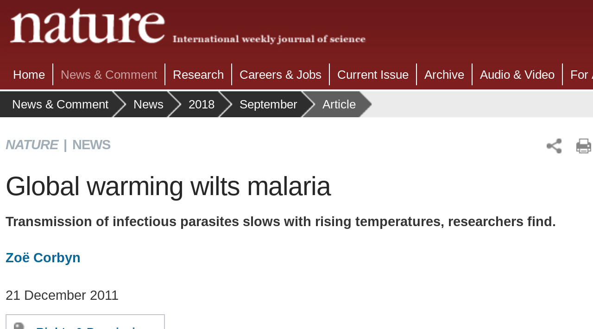Screen dimensions: 593x329
Task: Click the Article breadcrumb
Action: (339, 104)
